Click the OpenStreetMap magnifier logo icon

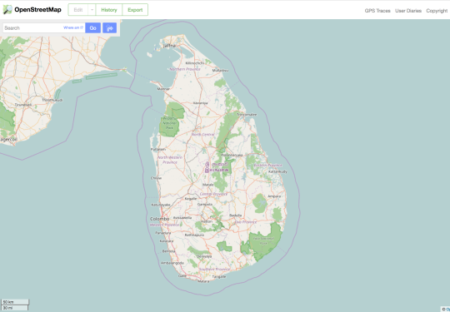[7, 10]
